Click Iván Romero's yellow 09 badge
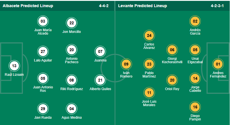Screen dimensions: 230x125 [x=126, y=64]
